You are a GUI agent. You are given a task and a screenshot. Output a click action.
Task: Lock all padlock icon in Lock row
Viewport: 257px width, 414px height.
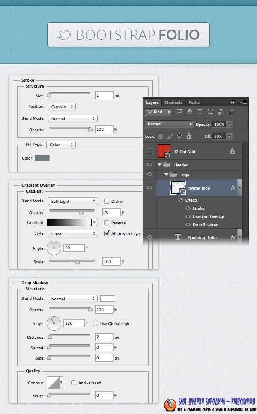[x=189, y=136]
